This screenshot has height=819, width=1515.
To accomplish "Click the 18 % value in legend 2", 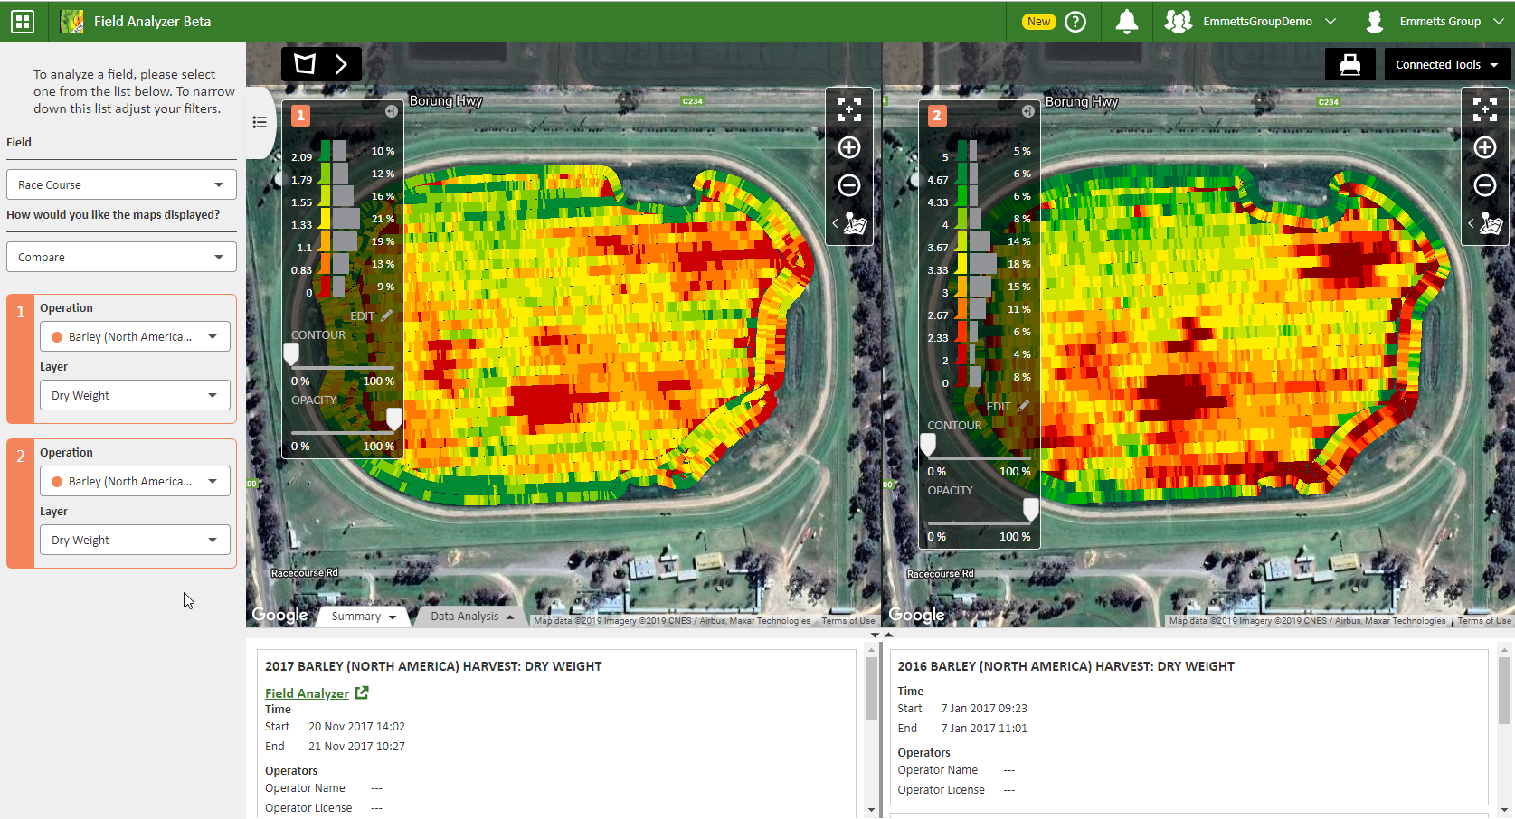I will [x=1019, y=264].
